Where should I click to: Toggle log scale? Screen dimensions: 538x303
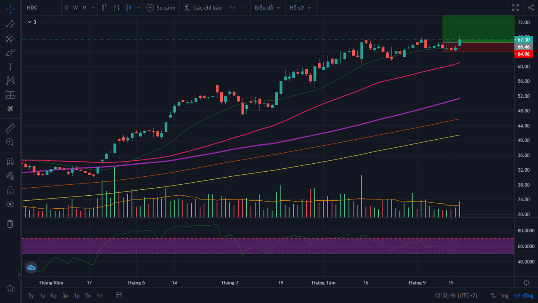tap(505, 295)
